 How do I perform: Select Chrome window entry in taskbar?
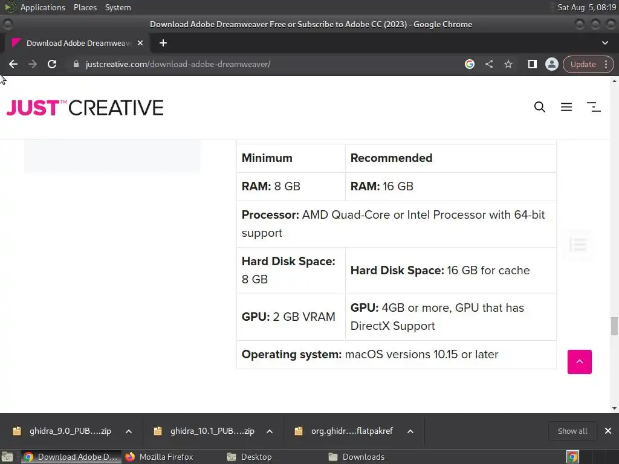(x=71, y=457)
